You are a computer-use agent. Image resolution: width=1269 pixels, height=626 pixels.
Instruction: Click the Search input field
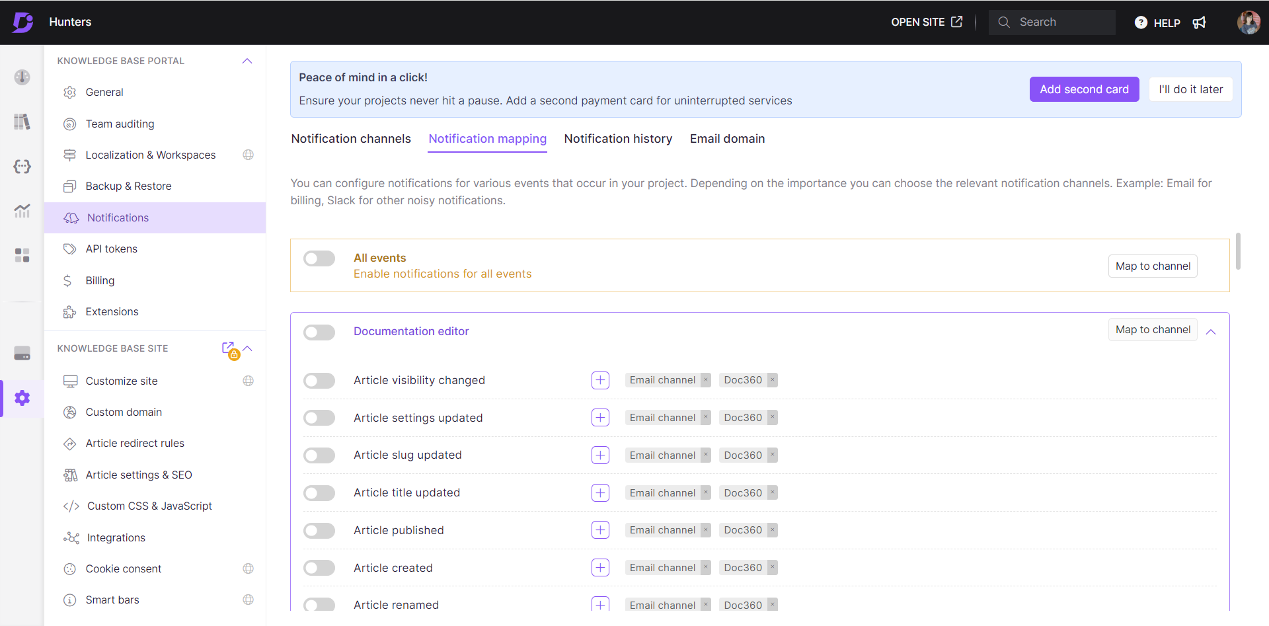1052,22
